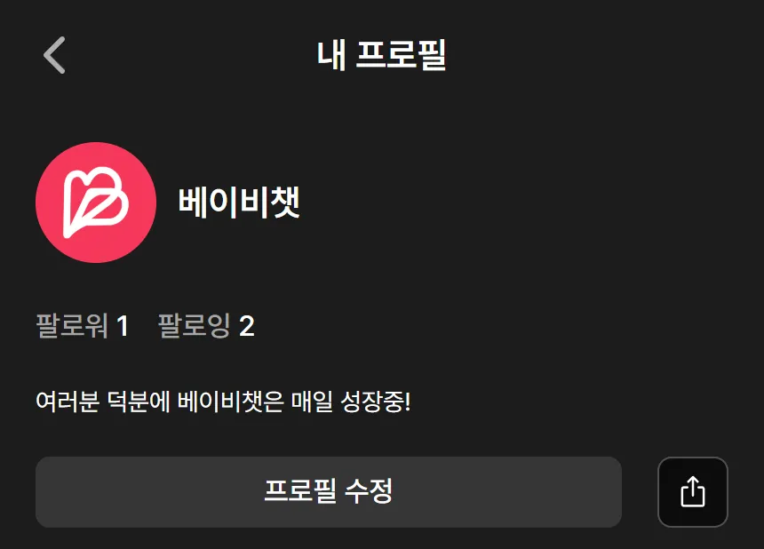Image resolution: width=764 pixels, height=549 pixels.
Task: Click the bio line 여러분 덕분에 베이비챗은 매일 성장중!
Action: [223, 402]
